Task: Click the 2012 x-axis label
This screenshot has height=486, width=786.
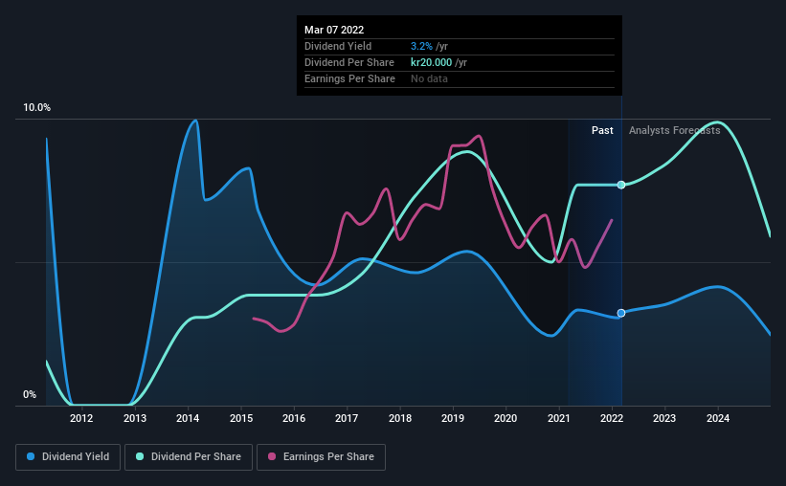Action: coord(81,418)
